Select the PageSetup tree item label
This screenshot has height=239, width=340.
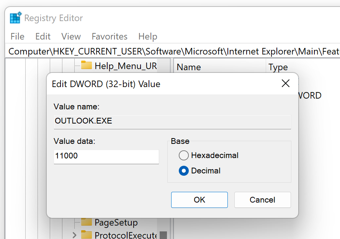coord(116,223)
